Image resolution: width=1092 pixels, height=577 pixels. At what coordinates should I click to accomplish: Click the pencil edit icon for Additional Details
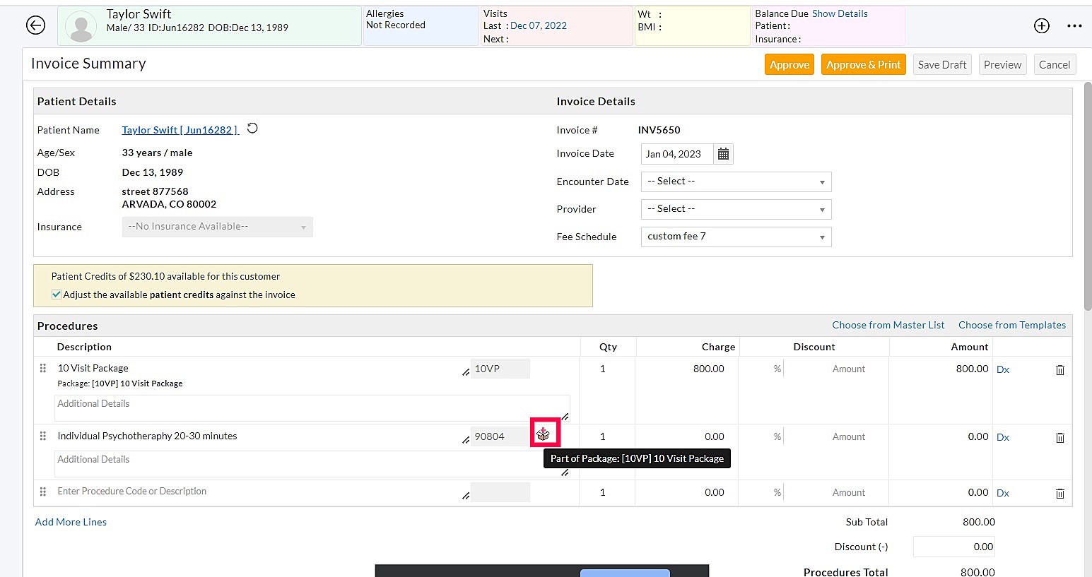coord(564,416)
